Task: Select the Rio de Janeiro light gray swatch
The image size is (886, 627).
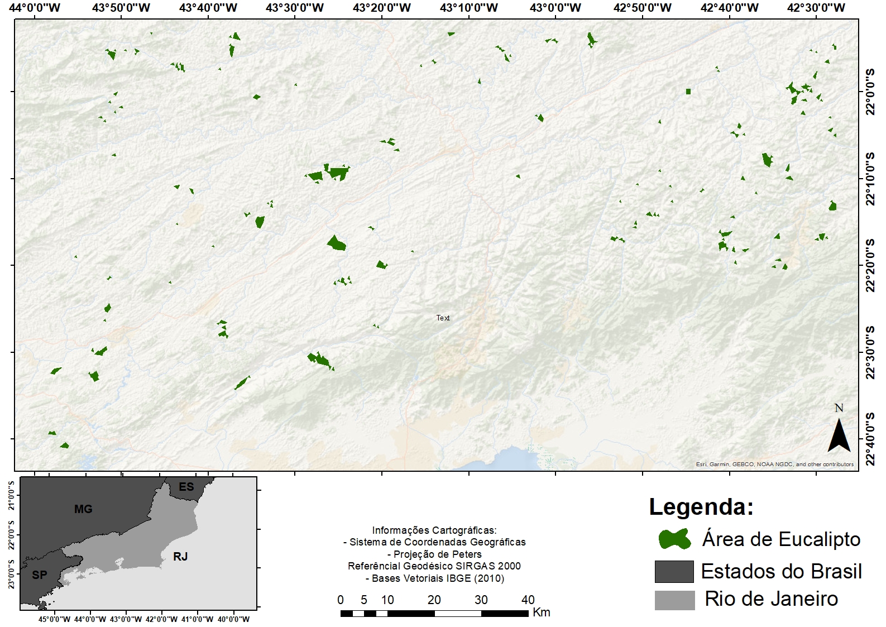Action: point(674,600)
